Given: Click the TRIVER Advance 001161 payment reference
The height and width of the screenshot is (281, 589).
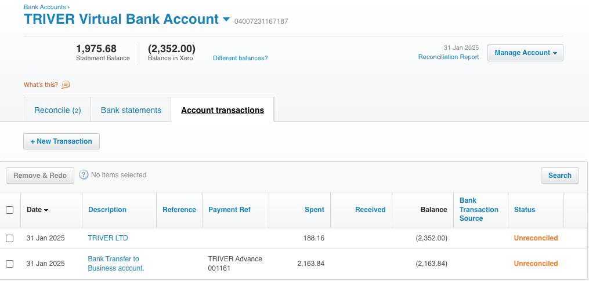Looking at the screenshot, I should [x=235, y=264].
